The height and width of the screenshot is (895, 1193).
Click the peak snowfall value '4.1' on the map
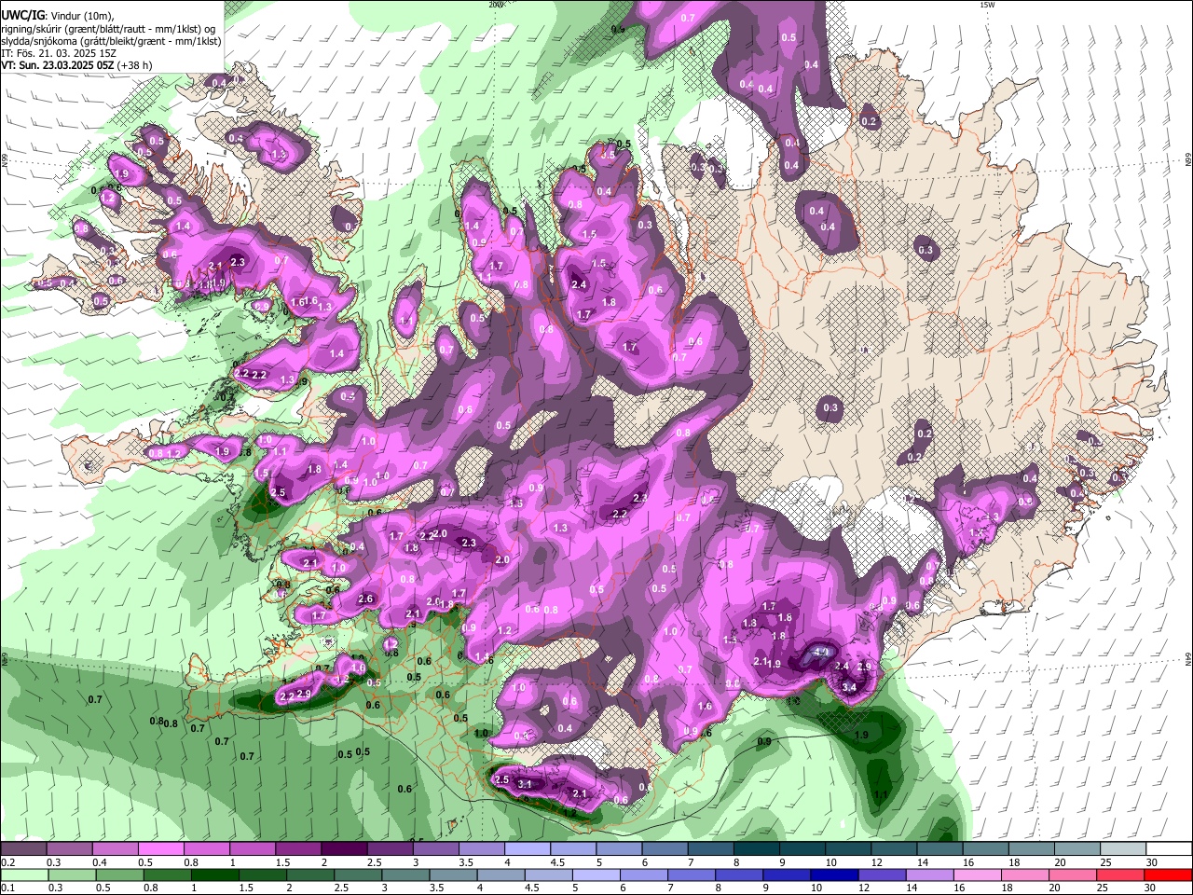tap(821, 652)
